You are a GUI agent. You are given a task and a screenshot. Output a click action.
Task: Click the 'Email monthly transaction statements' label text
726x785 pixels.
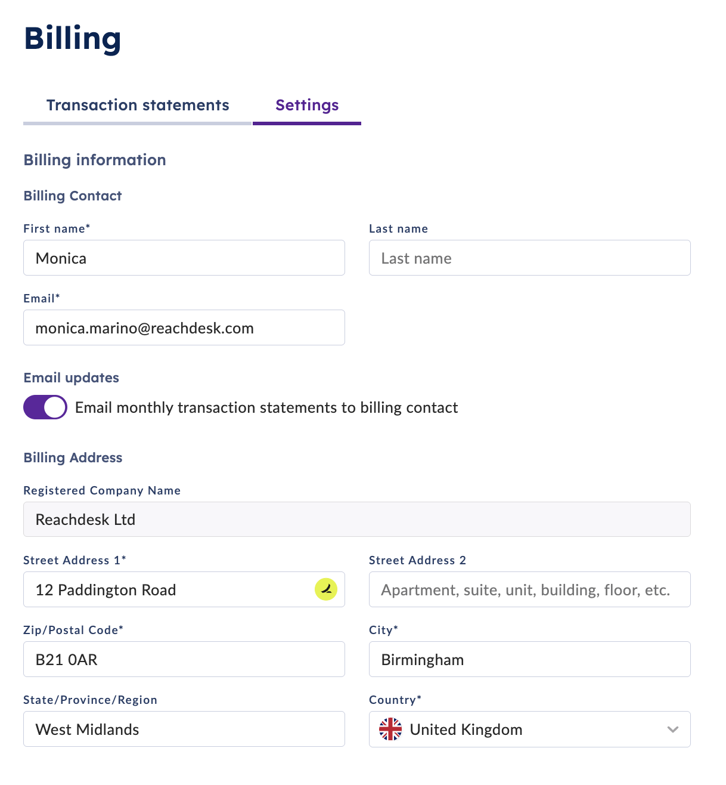pos(266,407)
